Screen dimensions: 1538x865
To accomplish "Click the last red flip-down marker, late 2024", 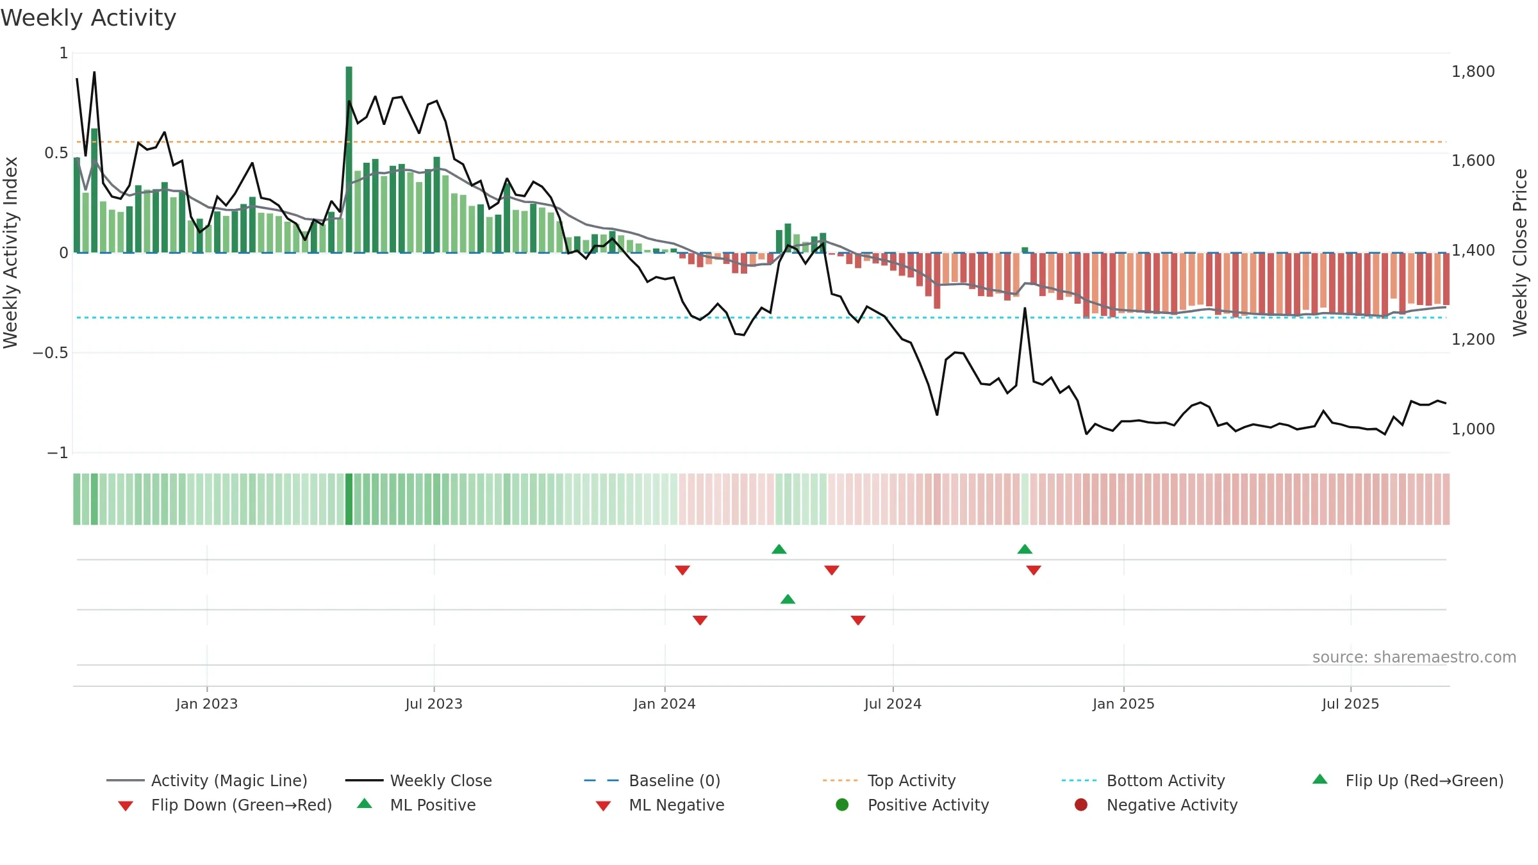I will point(1034,570).
